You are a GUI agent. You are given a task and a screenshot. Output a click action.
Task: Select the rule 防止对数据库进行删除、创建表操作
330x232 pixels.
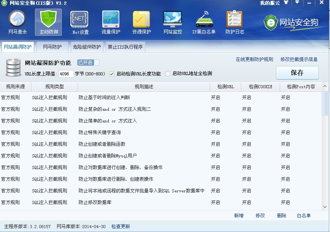click(x=161, y=179)
